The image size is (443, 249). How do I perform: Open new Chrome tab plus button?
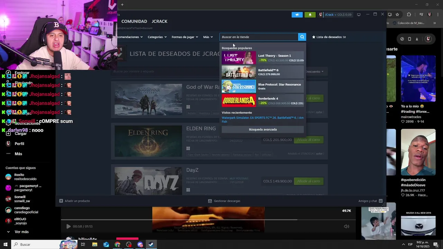(x=122, y=4)
